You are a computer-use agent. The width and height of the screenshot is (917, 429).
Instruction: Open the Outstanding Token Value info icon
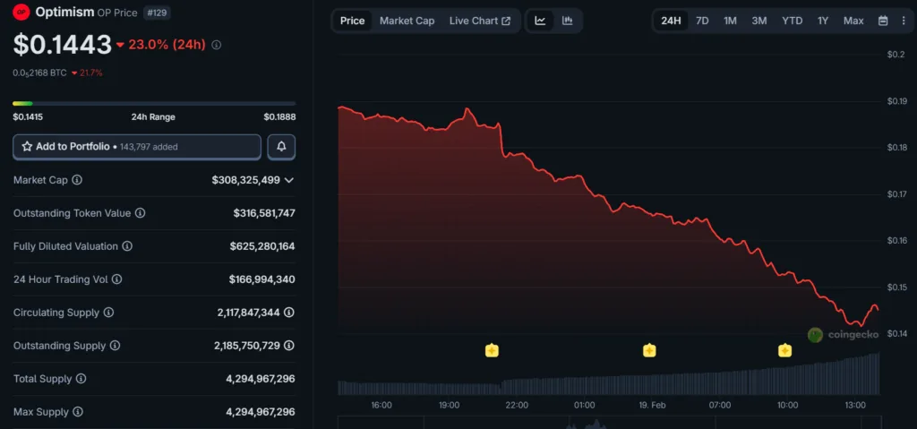(x=140, y=213)
